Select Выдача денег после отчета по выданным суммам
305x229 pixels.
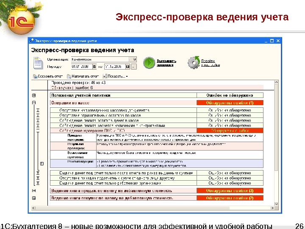coord(123,173)
